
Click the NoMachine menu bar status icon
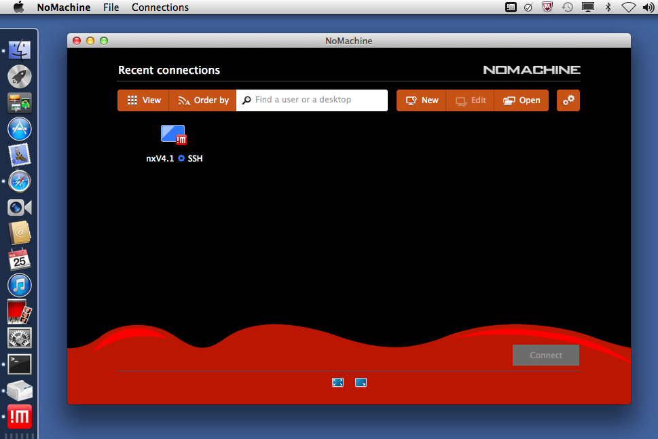(x=511, y=7)
